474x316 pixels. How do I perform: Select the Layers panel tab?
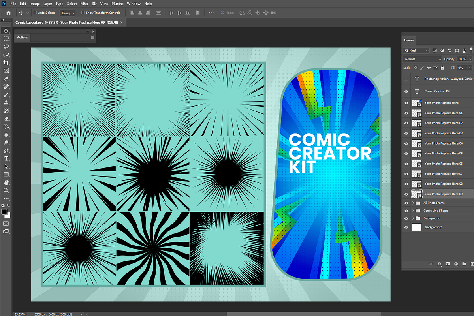pos(409,40)
